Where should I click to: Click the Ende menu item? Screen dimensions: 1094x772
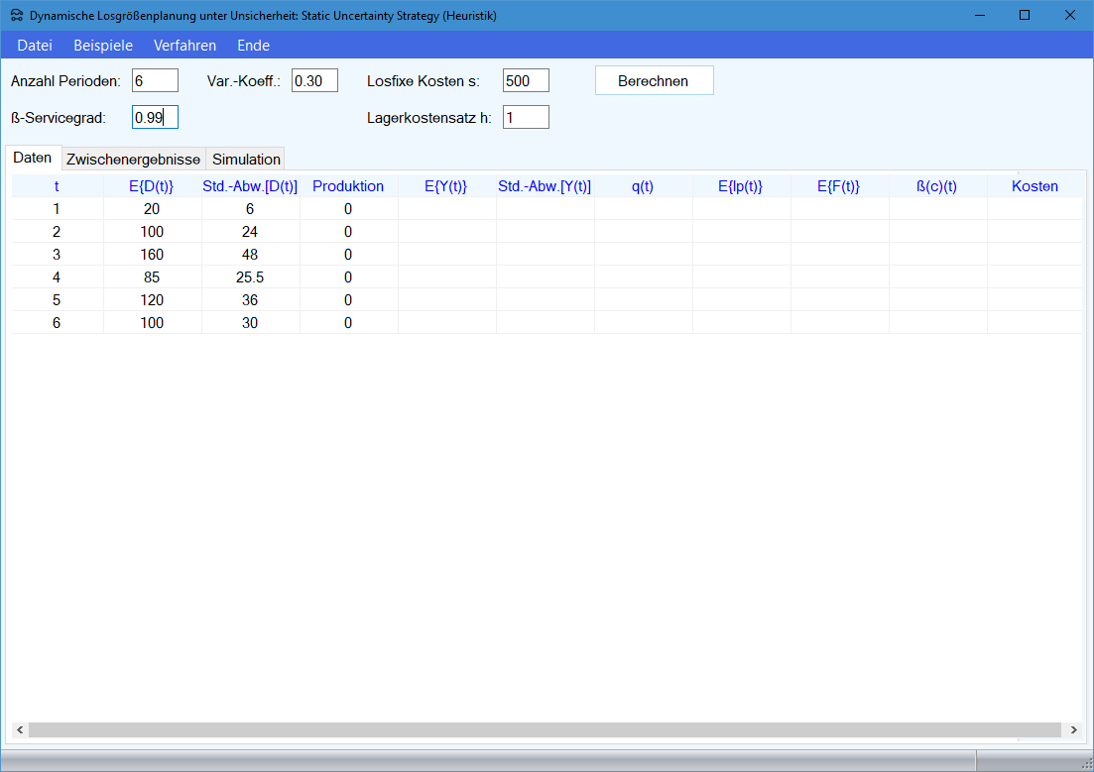pyautogui.click(x=253, y=46)
